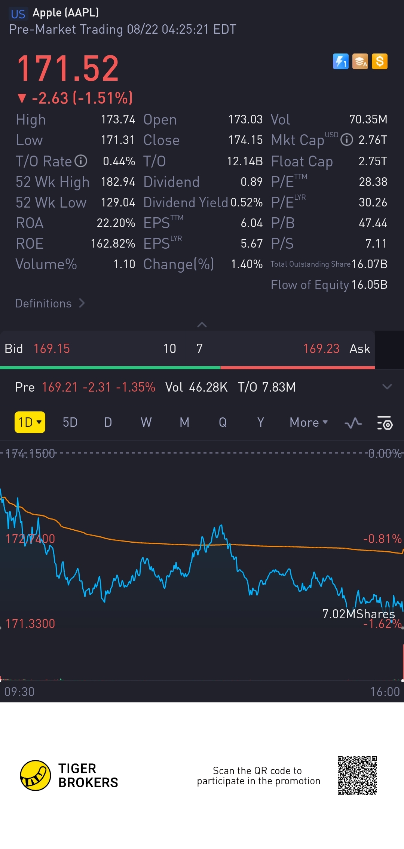Tap the promotion QR code

357,775
